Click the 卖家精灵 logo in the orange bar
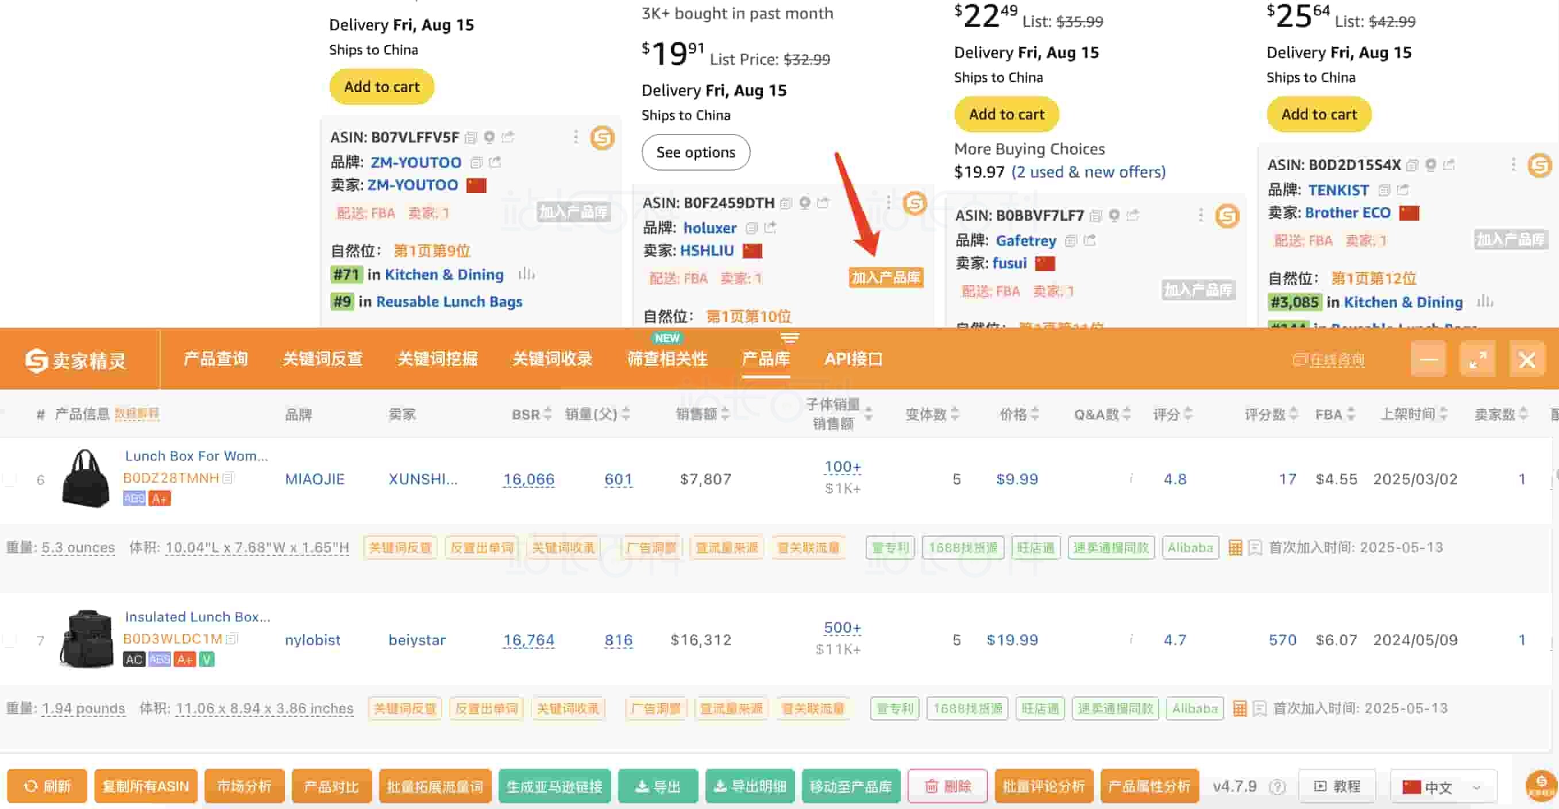The width and height of the screenshot is (1559, 809). 76,360
